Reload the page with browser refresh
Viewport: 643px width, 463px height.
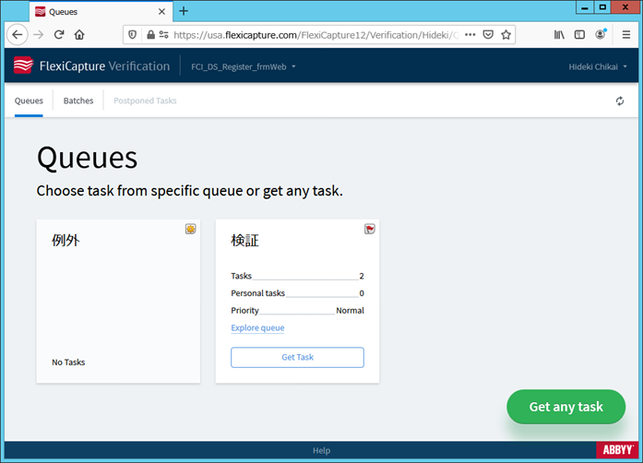click(59, 35)
